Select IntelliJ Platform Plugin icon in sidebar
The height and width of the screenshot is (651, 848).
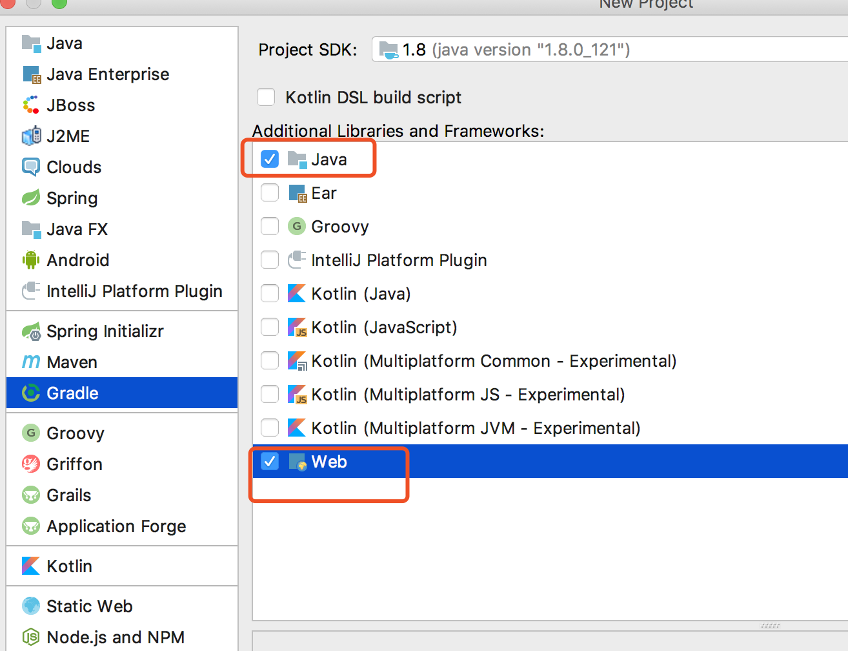click(x=31, y=291)
